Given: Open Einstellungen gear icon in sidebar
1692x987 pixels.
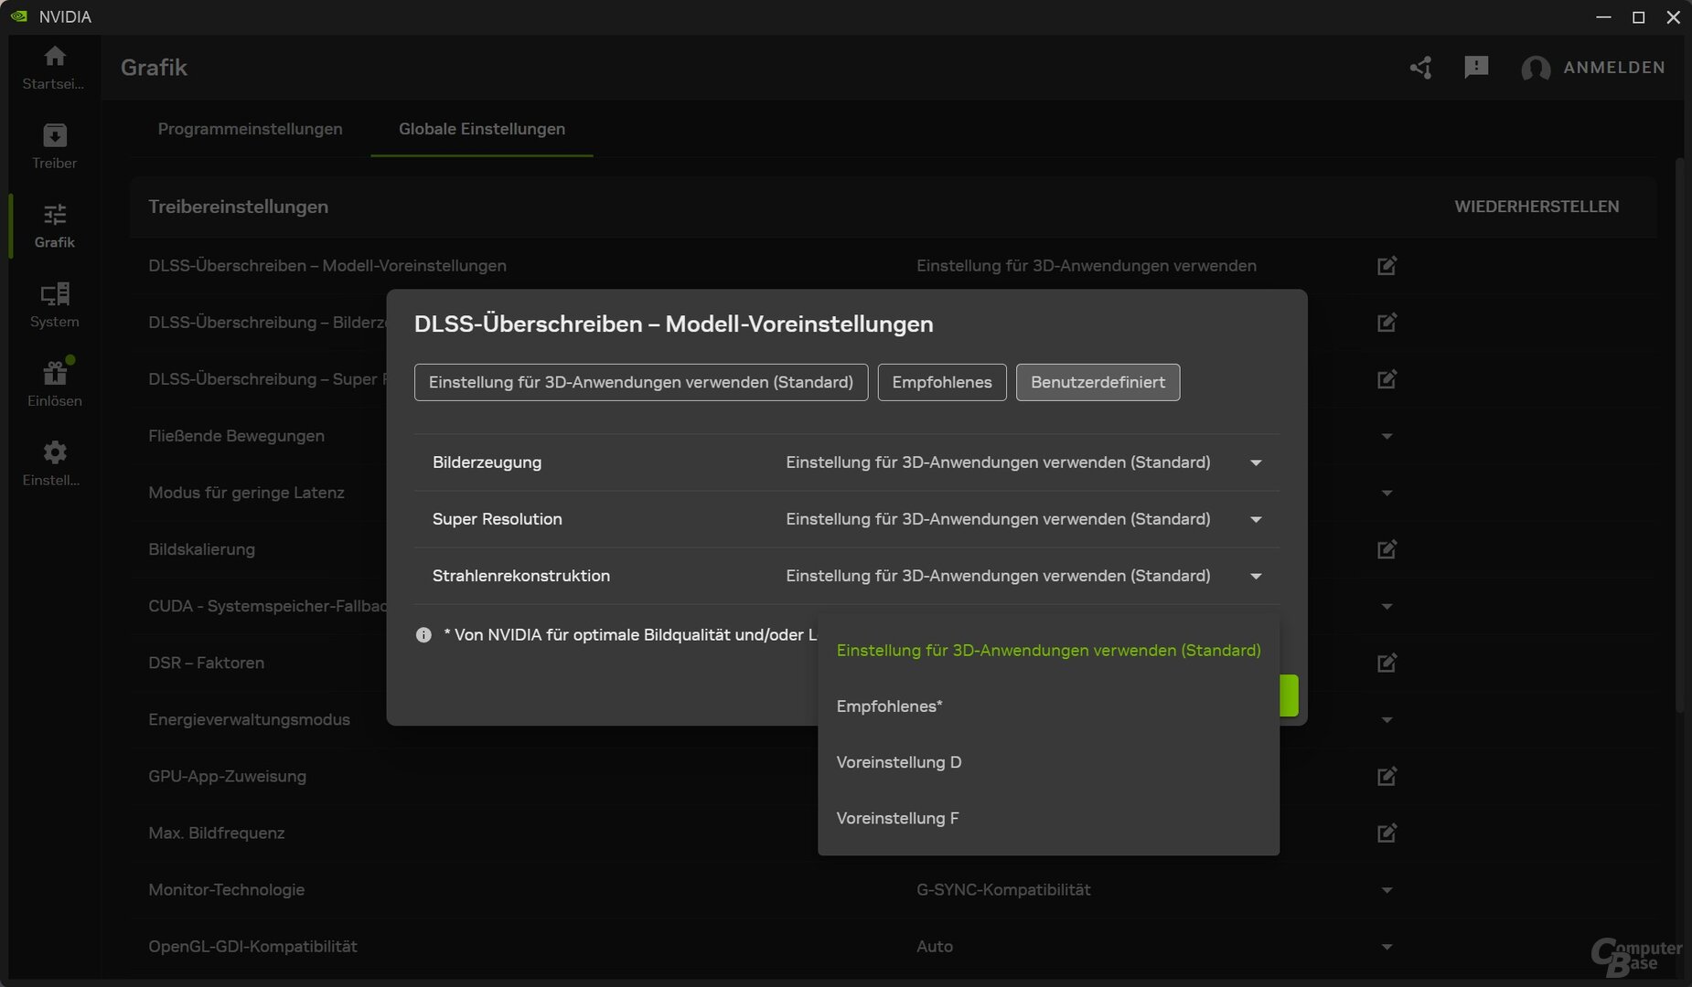Looking at the screenshot, I should 55,452.
